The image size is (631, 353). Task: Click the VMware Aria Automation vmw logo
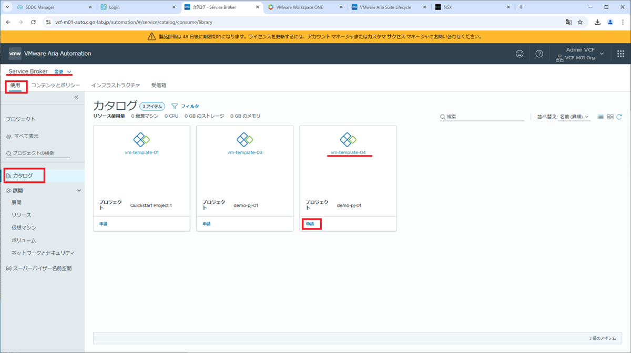pos(15,54)
